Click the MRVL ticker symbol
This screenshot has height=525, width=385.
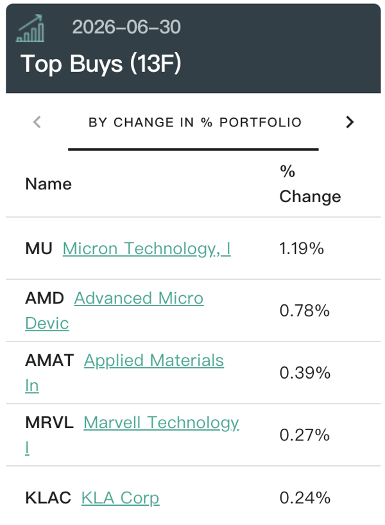click(x=49, y=422)
